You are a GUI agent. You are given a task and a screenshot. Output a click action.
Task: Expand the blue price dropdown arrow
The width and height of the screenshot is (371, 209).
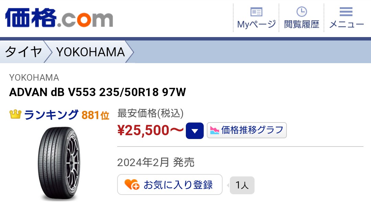point(195,131)
